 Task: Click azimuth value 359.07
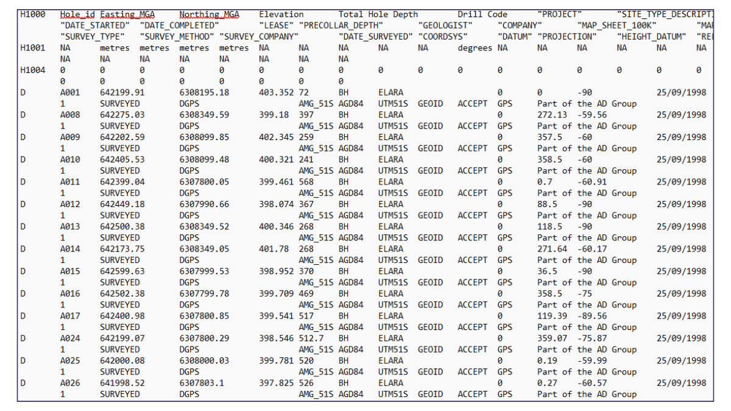tap(553, 339)
